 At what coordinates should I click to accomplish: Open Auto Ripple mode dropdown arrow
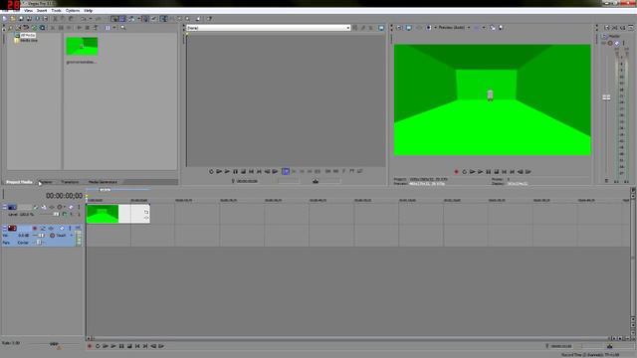point(138,19)
